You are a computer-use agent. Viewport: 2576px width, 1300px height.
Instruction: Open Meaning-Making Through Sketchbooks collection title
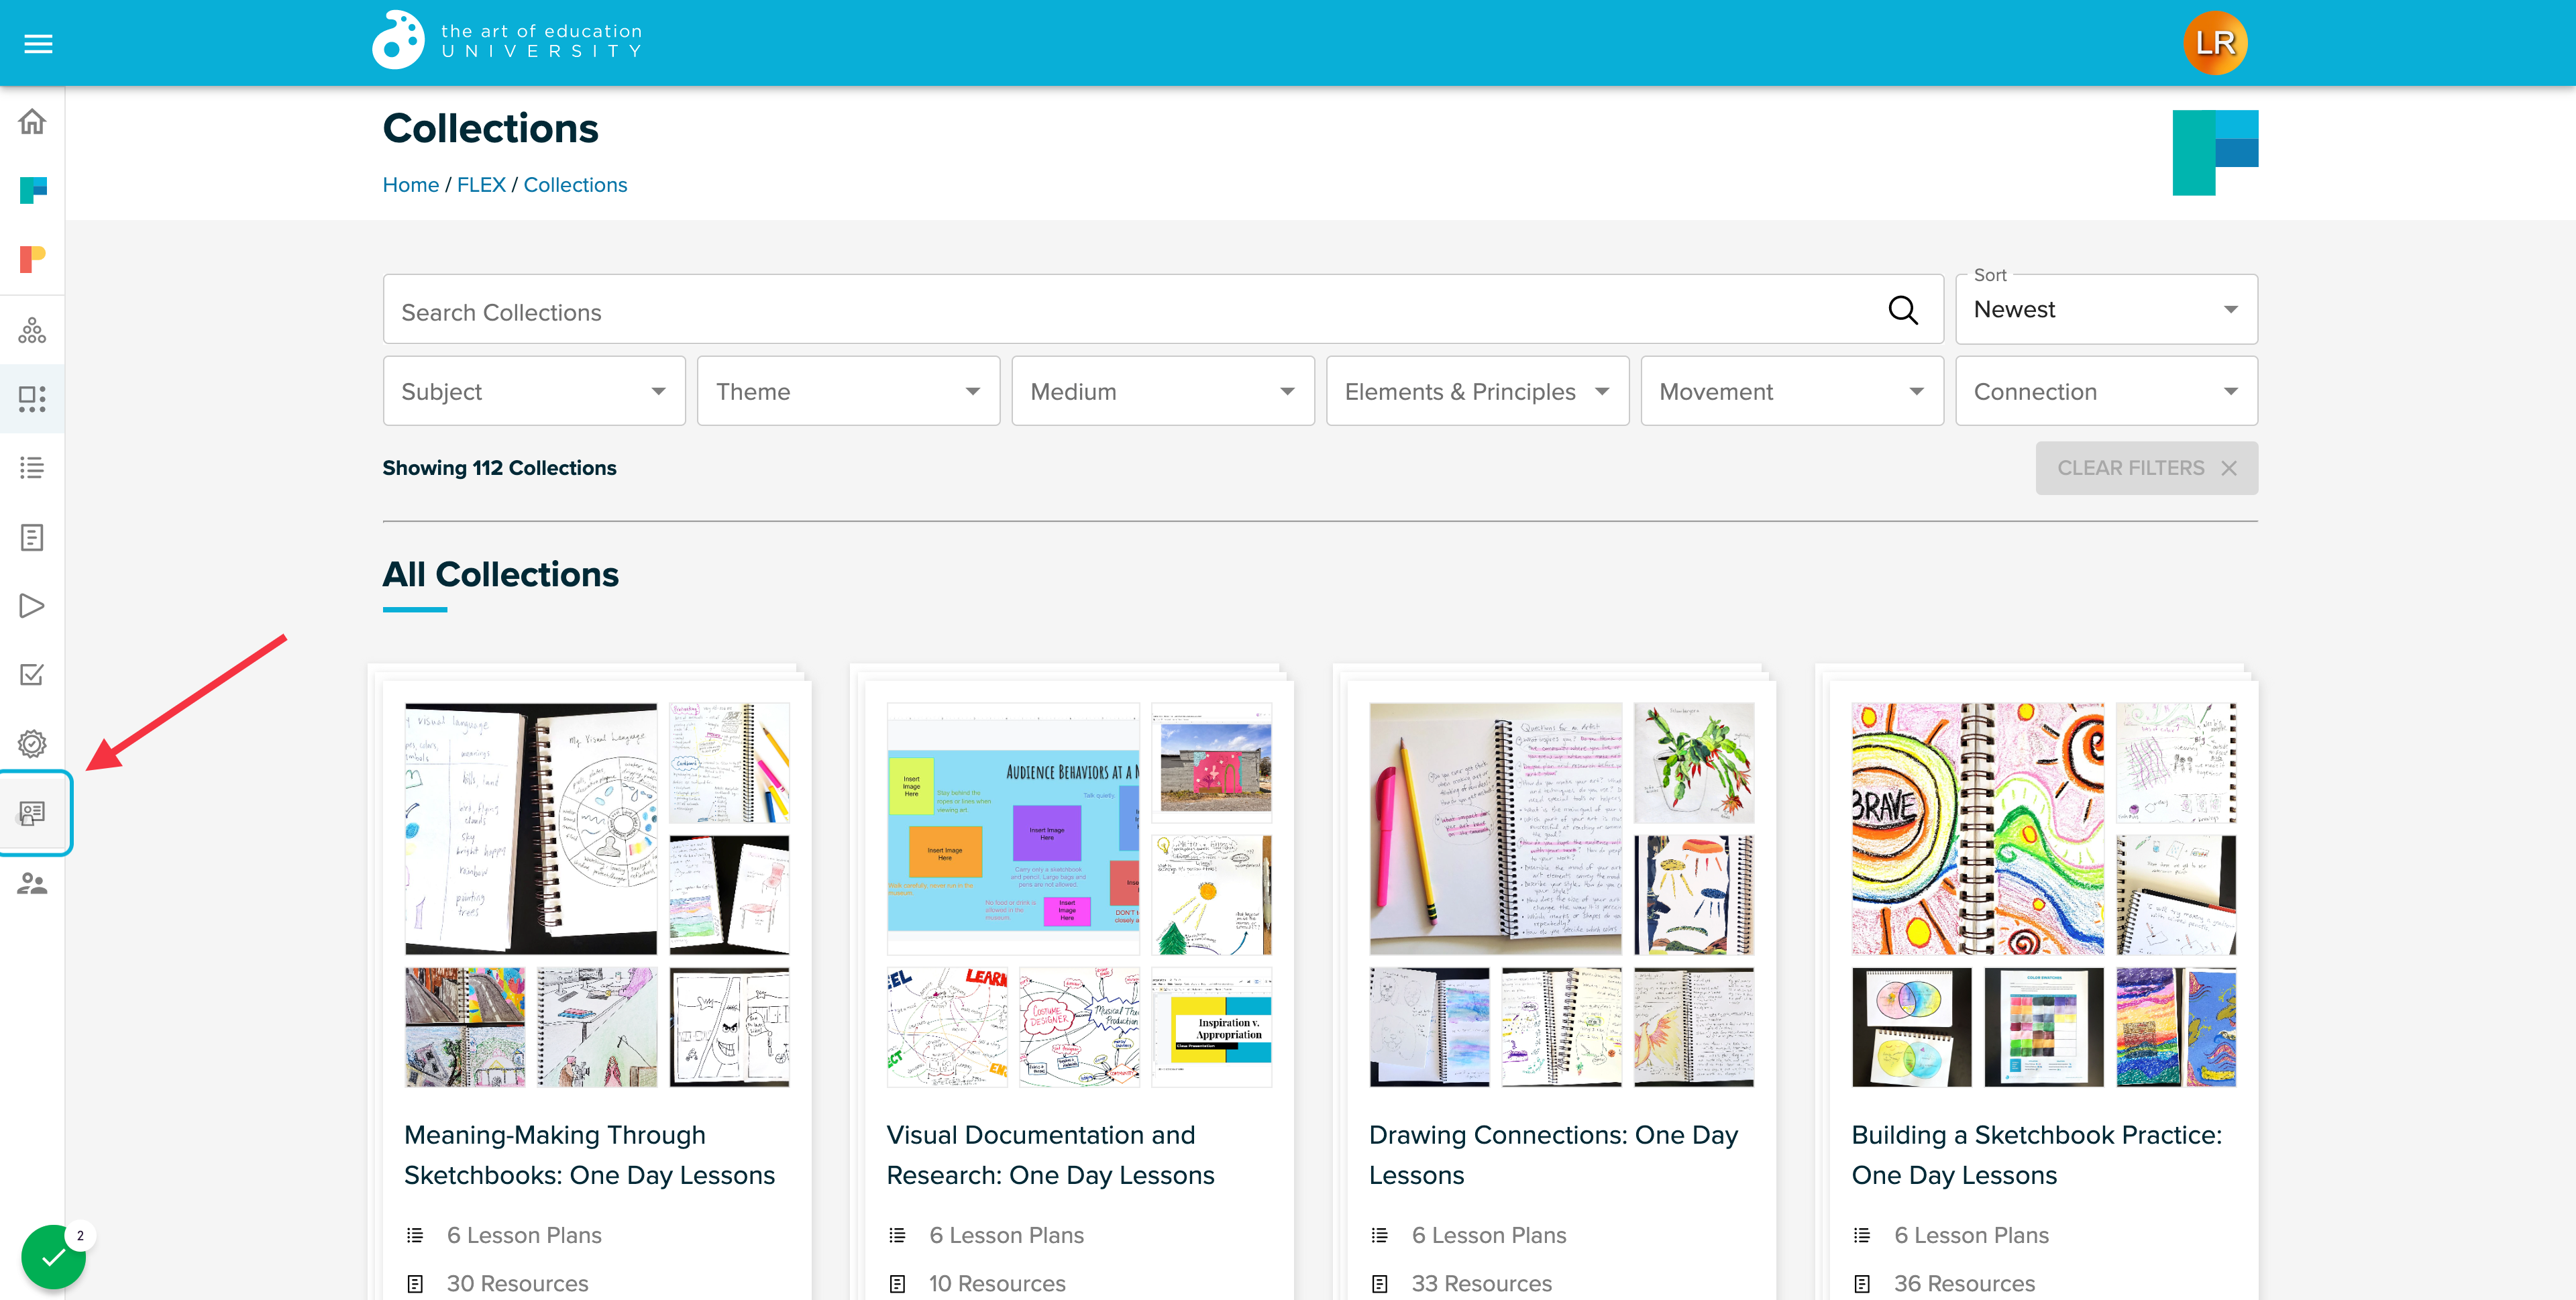tap(589, 1155)
